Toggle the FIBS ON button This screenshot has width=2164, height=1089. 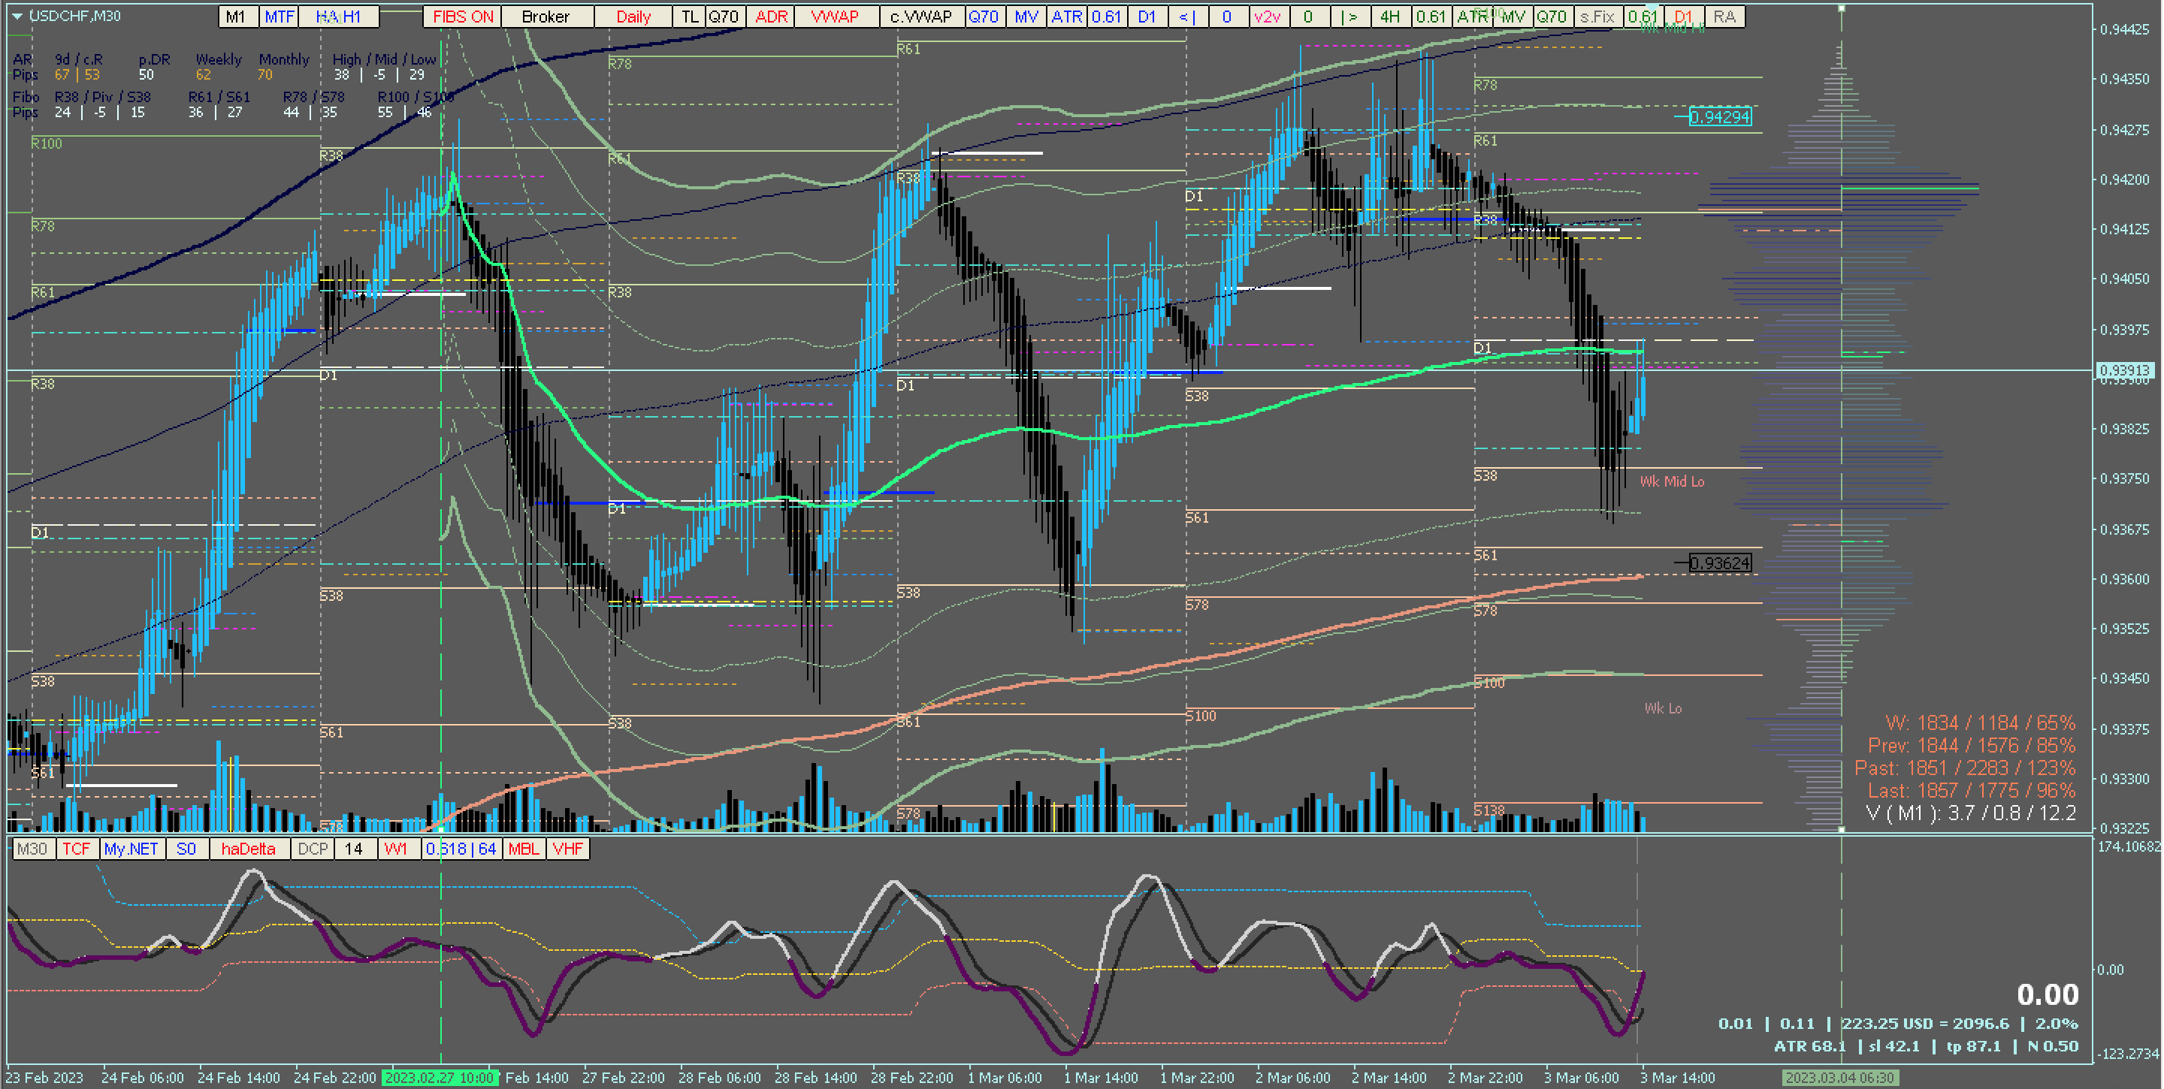pyautogui.click(x=463, y=17)
